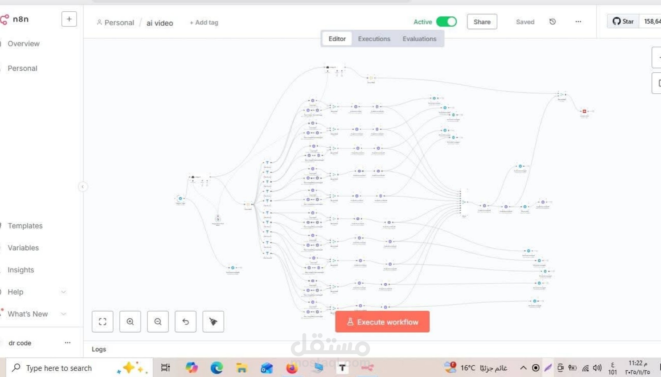Click the undo arrow canvas control
This screenshot has height=377, width=661.
point(185,321)
